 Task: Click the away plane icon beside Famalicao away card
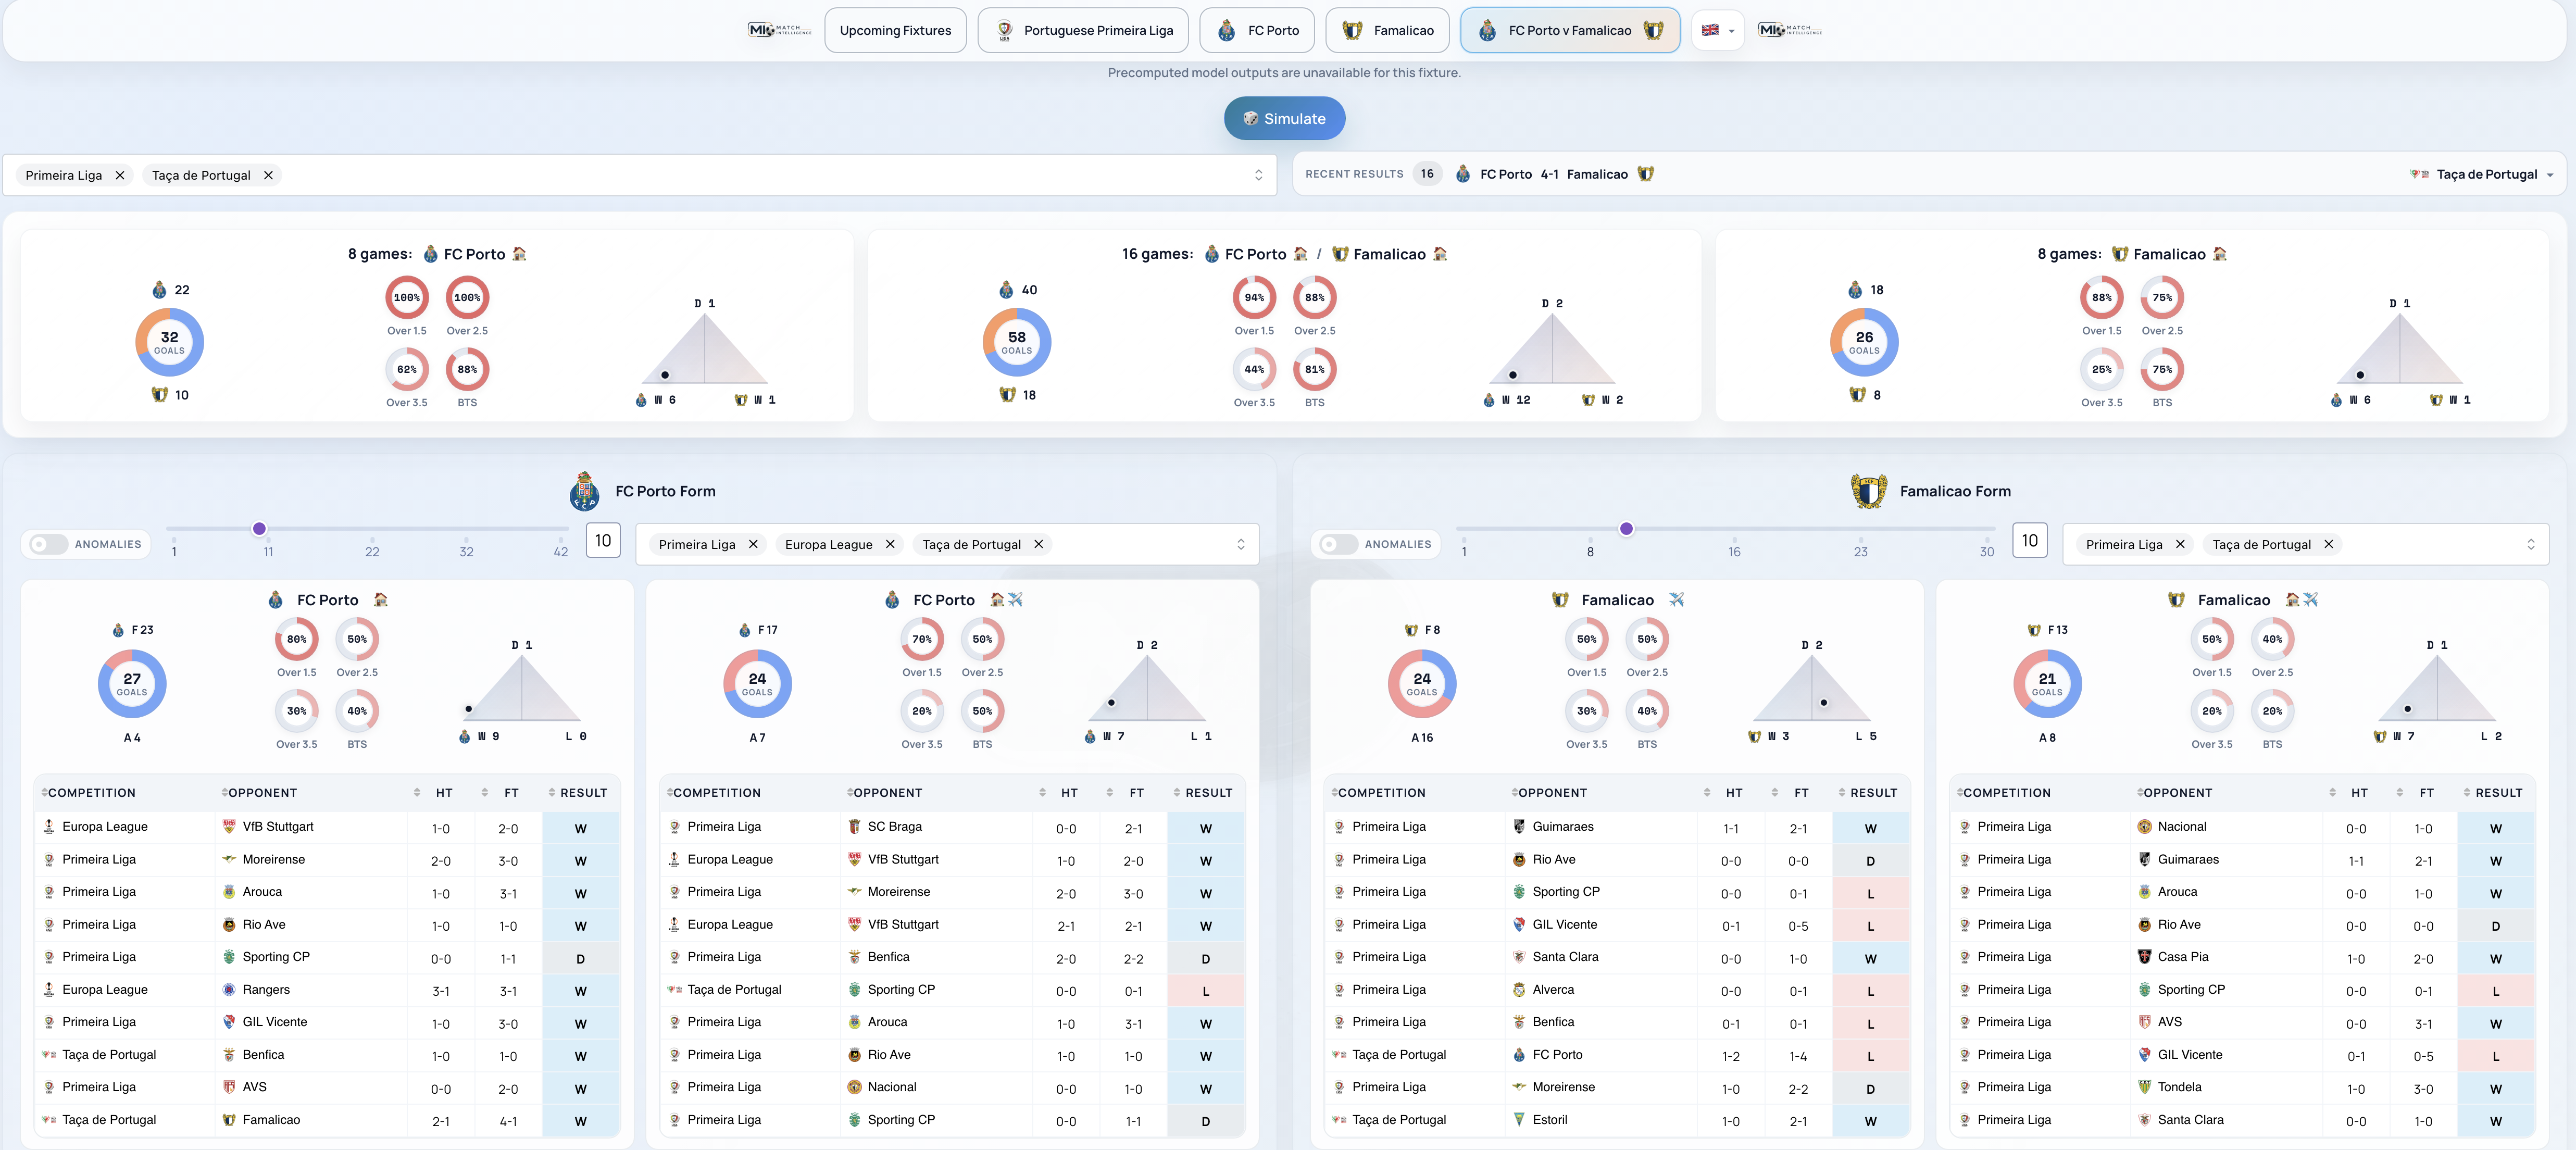tap(1677, 600)
